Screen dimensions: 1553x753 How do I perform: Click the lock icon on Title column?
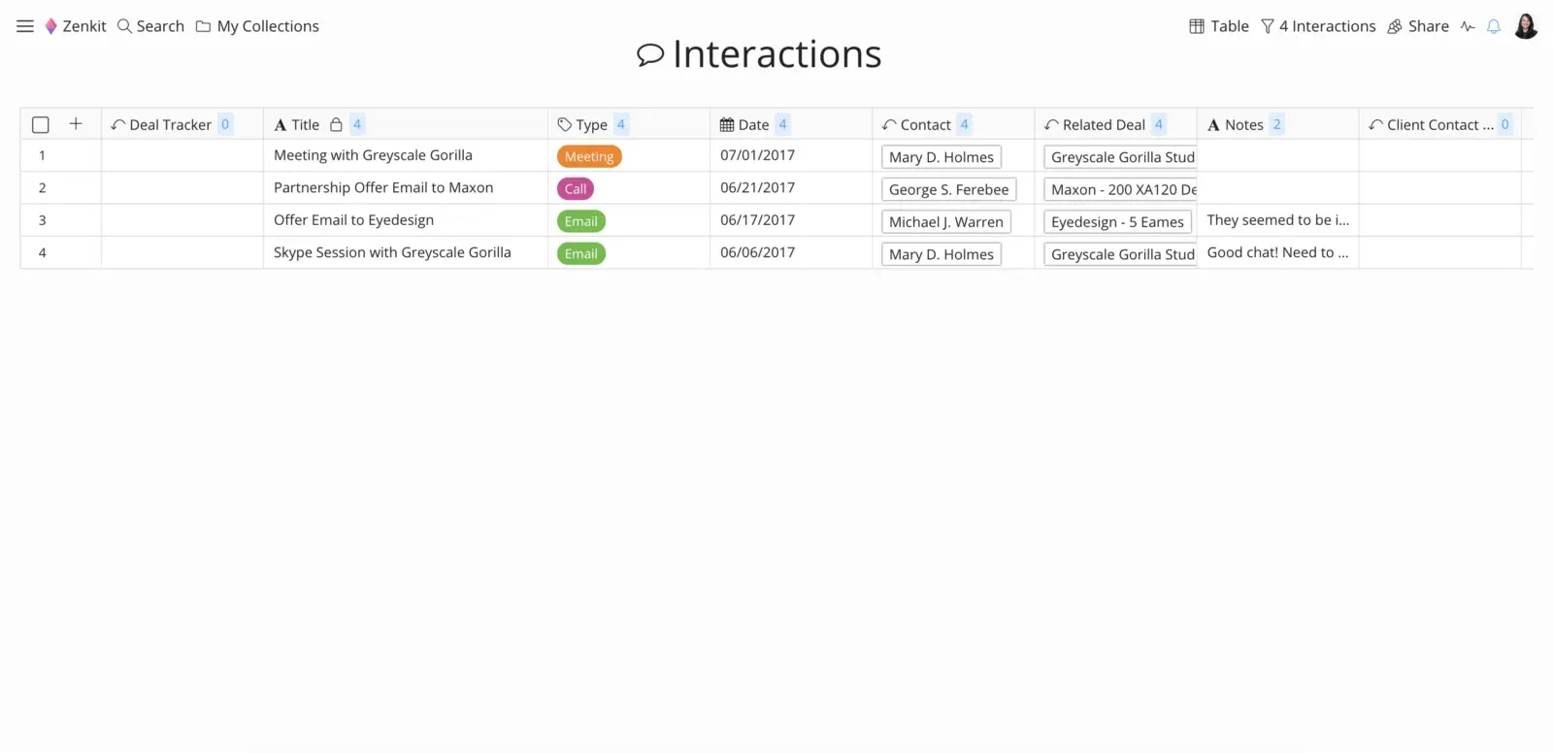(x=336, y=124)
